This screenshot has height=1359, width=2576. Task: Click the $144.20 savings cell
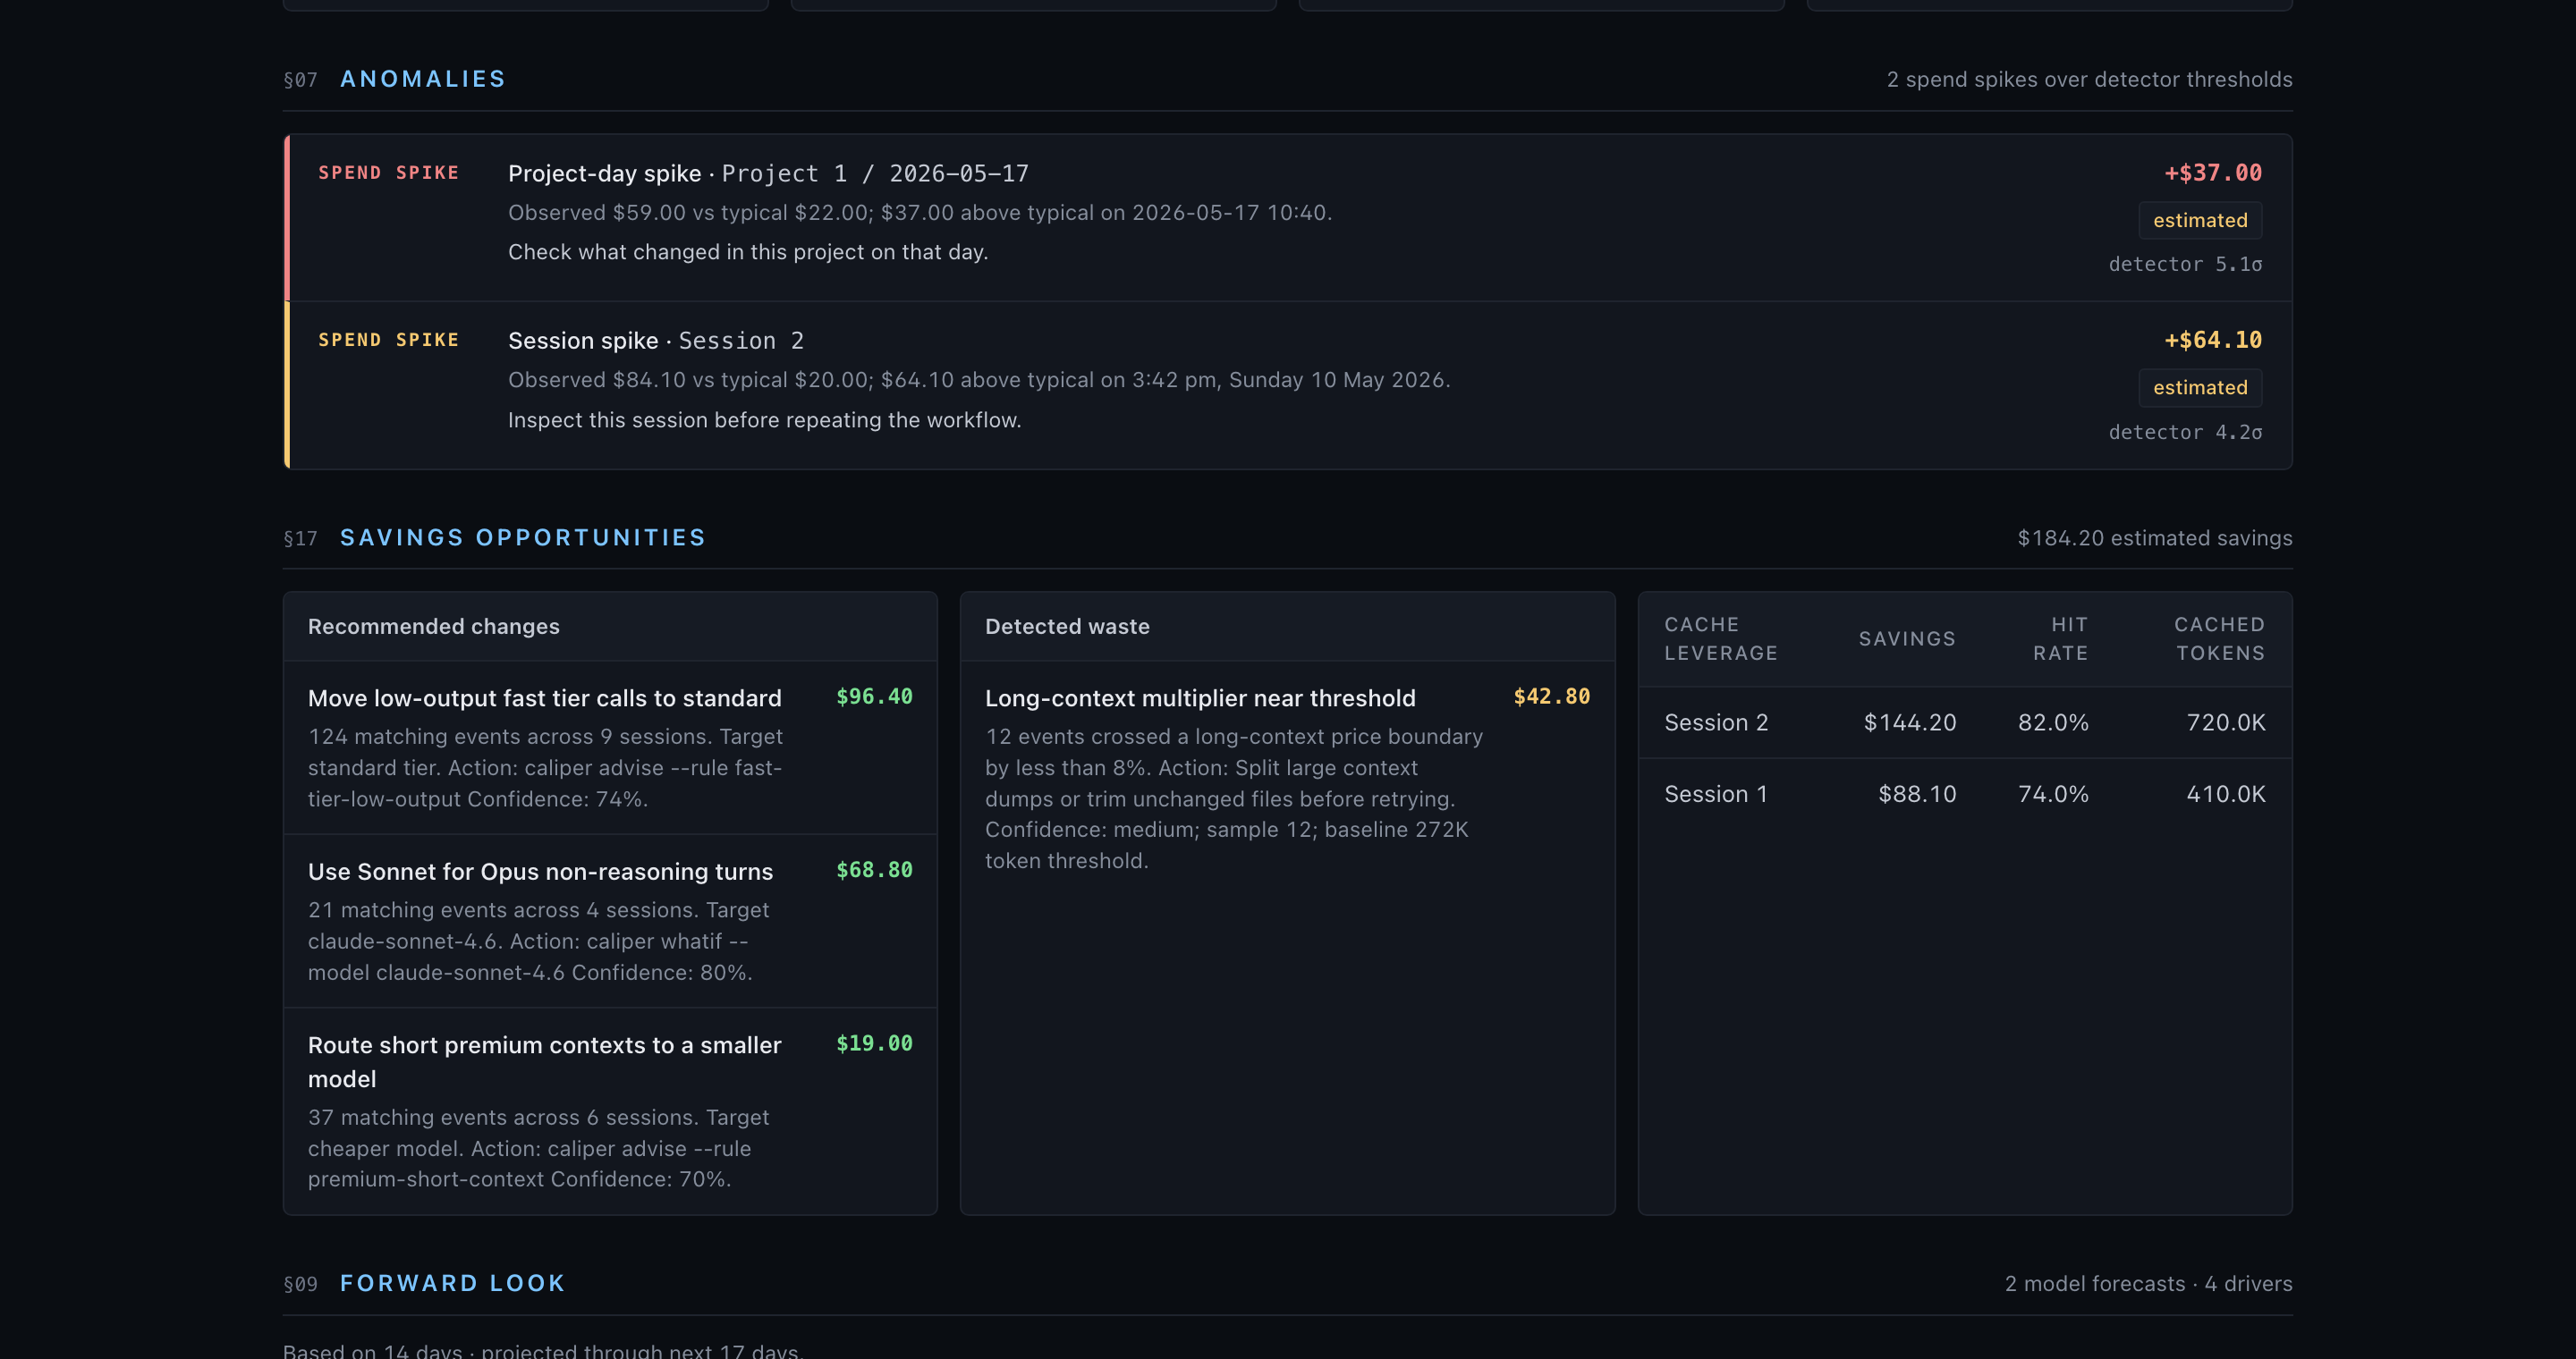click(x=1909, y=722)
